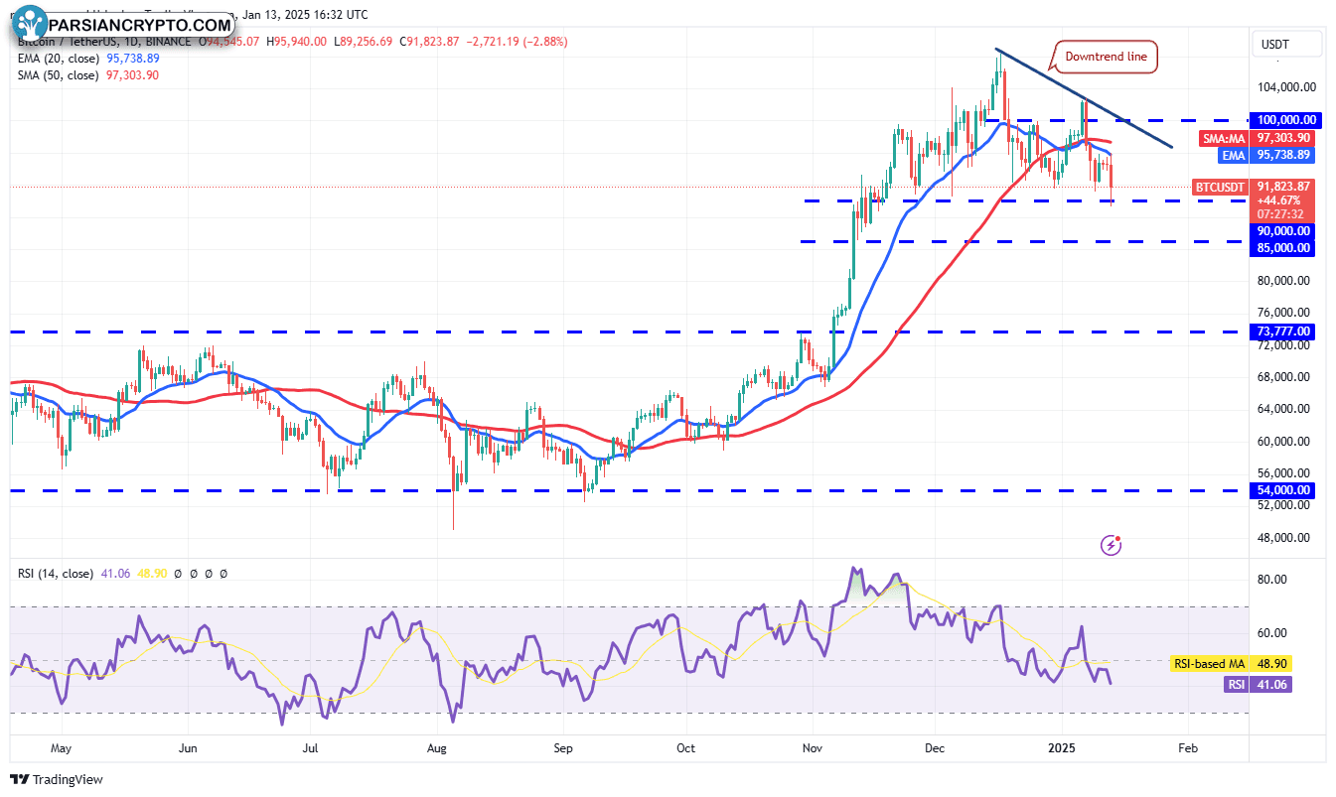Click the 90,000.00 support level label

pos(1283,231)
